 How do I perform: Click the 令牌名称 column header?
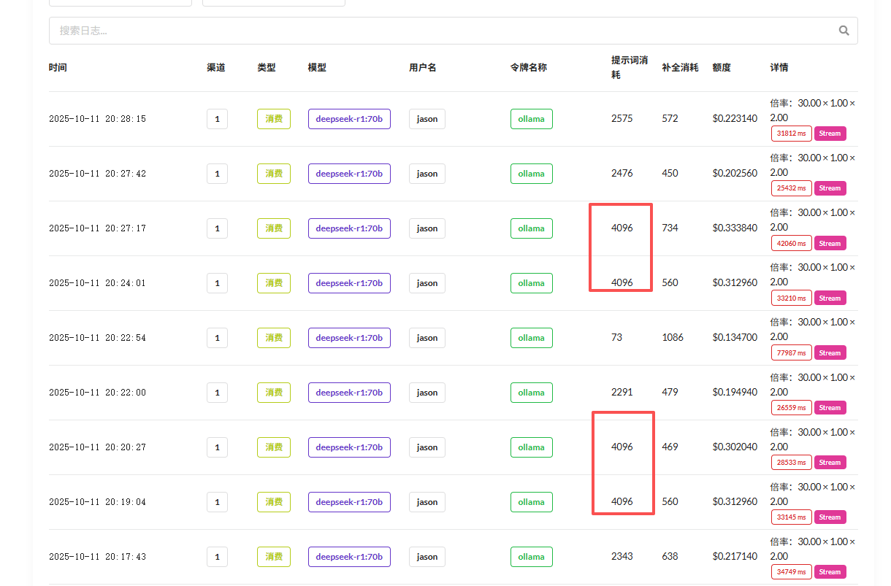528,68
